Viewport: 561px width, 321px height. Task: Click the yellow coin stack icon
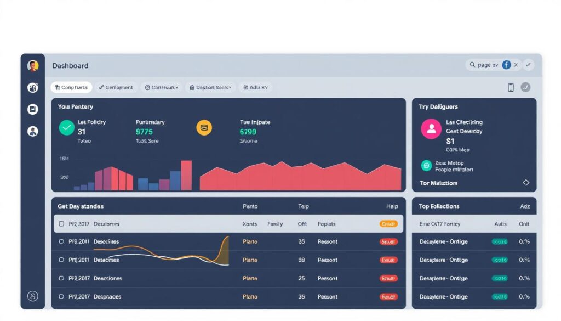(x=204, y=128)
